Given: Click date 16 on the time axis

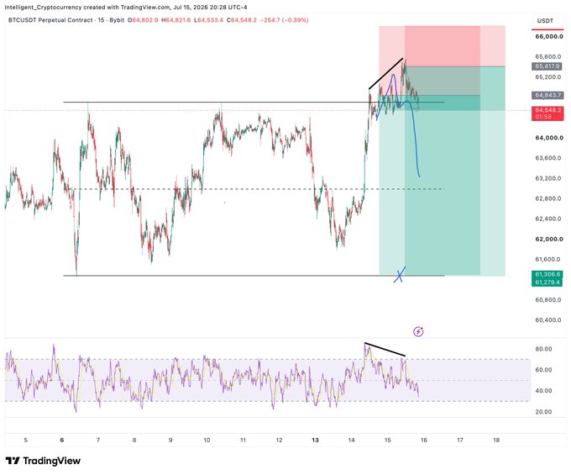Looking at the screenshot, I should pos(423,440).
